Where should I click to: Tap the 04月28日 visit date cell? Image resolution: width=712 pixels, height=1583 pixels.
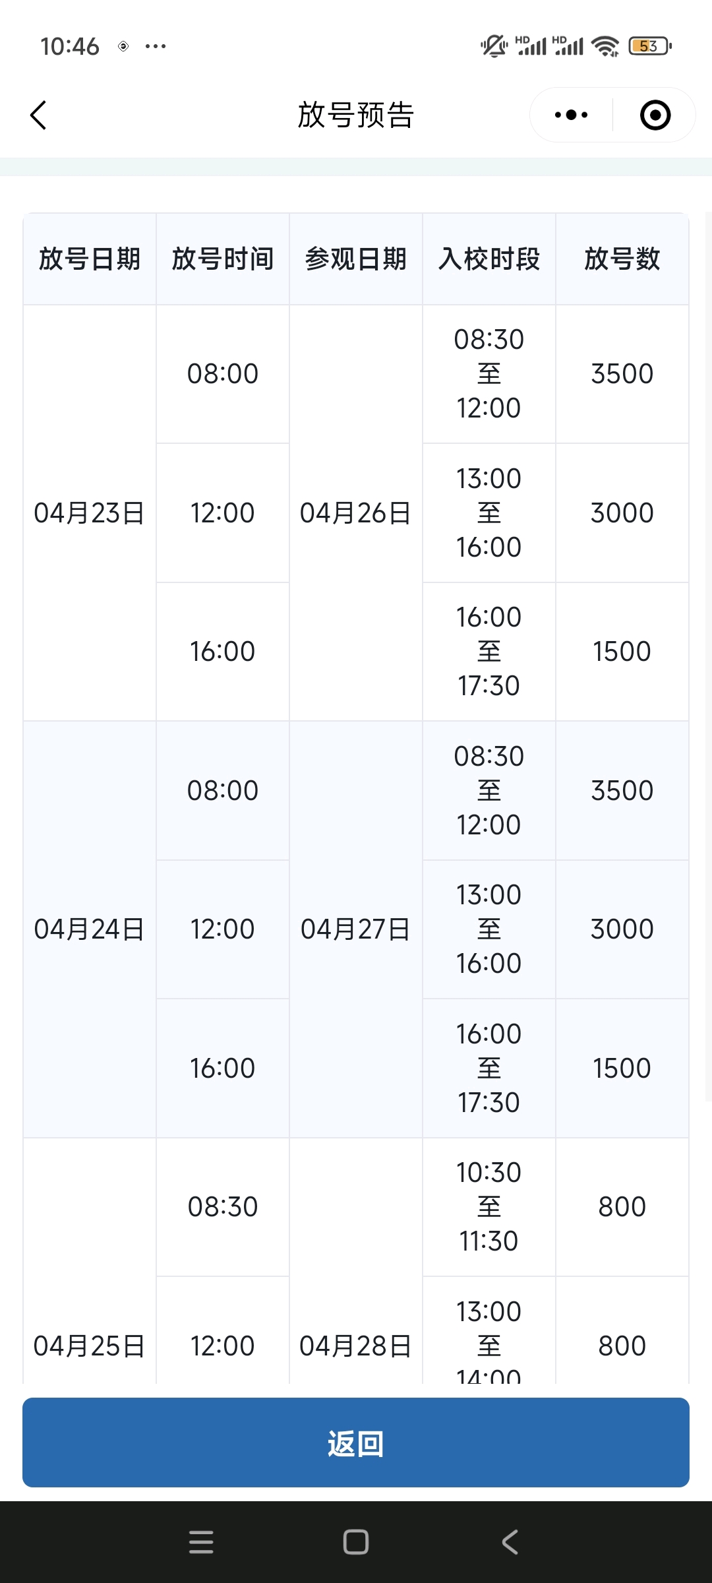356,1346
